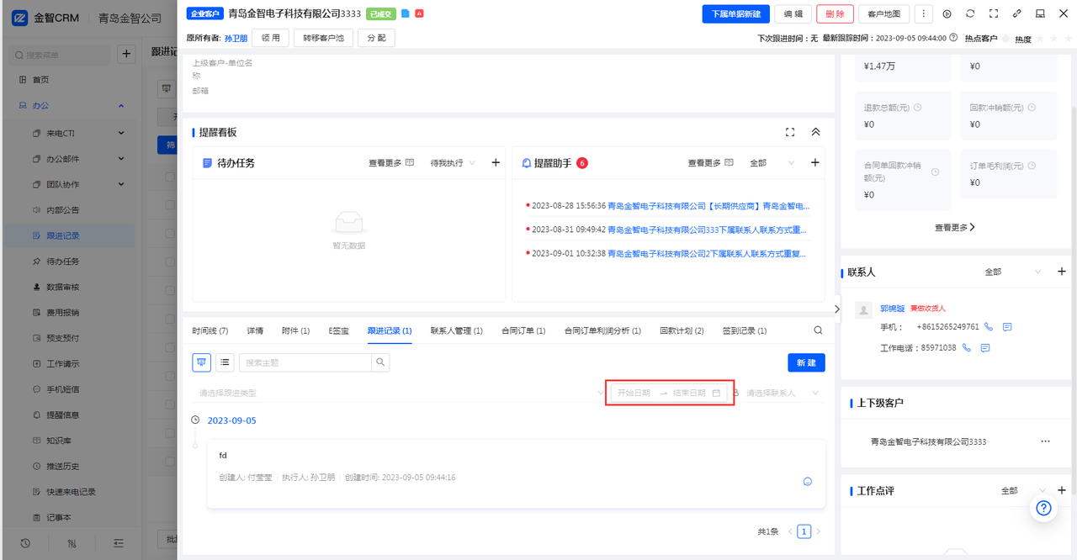Open the 待我执行 task filter dropdown
This screenshot has height=560, width=1077.
454,163
